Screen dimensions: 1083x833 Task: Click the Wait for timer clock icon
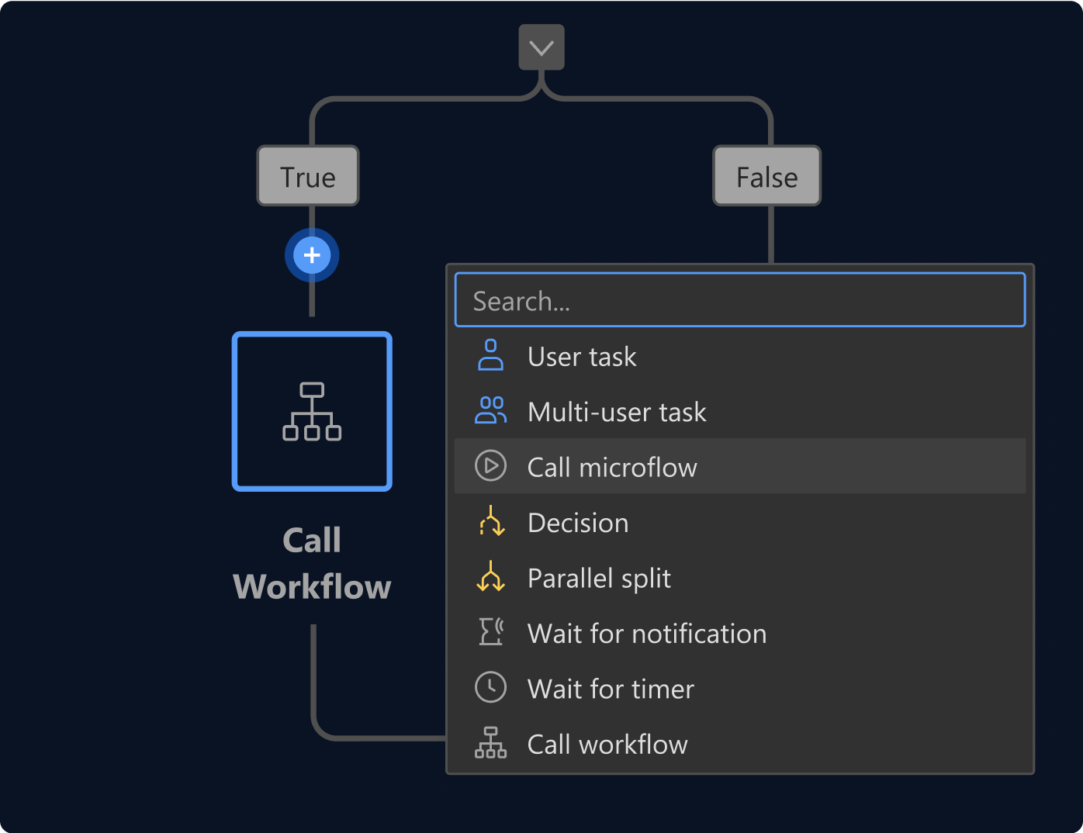click(x=490, y=688)
